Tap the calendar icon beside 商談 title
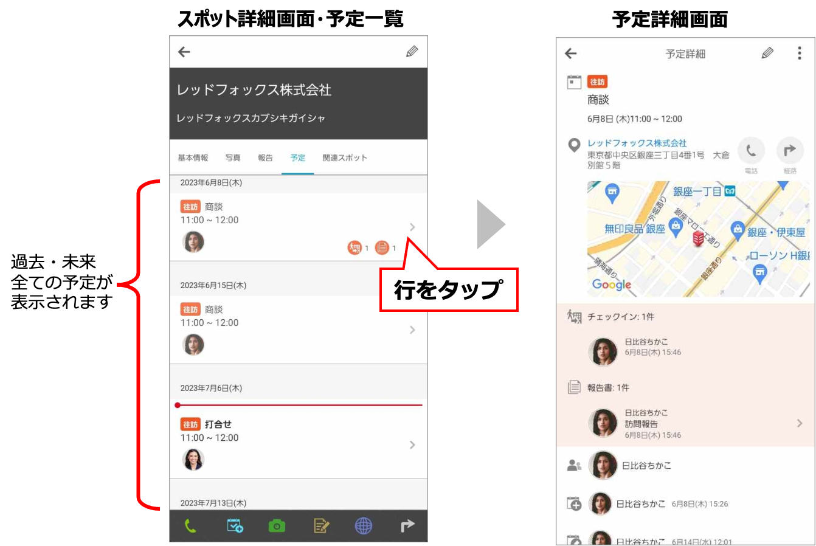Screen dimensions: 816x546 (x=574, y=82)
